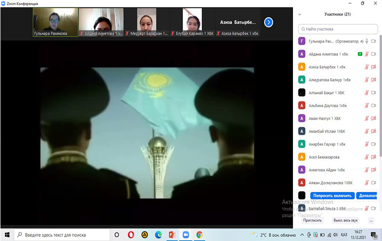Image resolution: width=382 pixels, height=241 pixels.
Task: Click Гульнара Рахимова's microphone icon in the list
Action: [x=366, y=41]
